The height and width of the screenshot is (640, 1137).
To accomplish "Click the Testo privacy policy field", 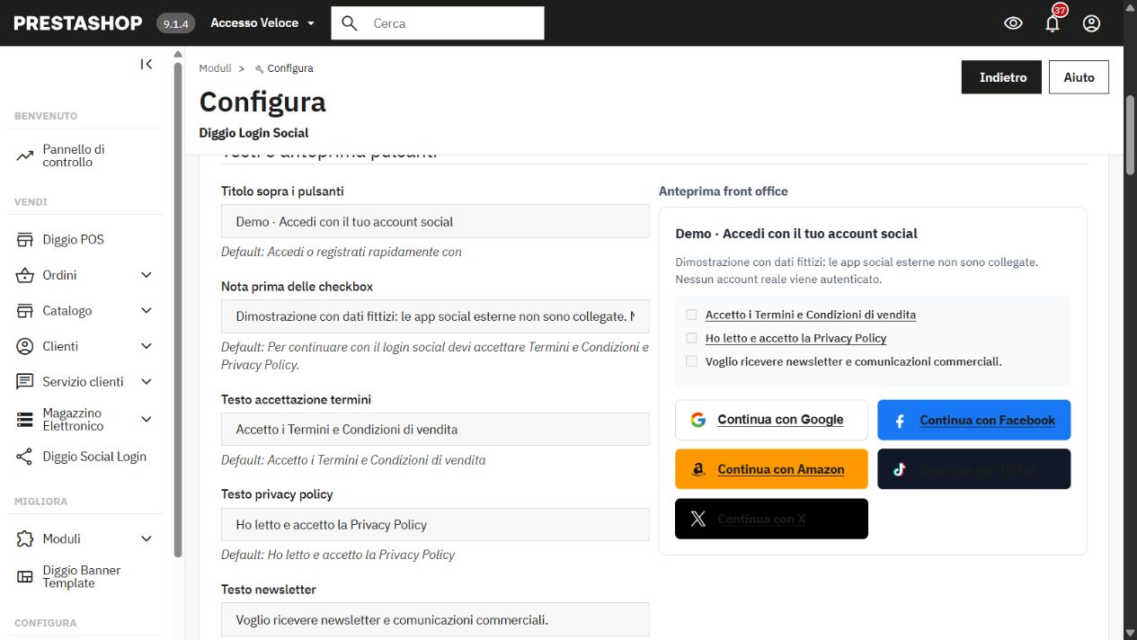I will (x=435, y=525).
